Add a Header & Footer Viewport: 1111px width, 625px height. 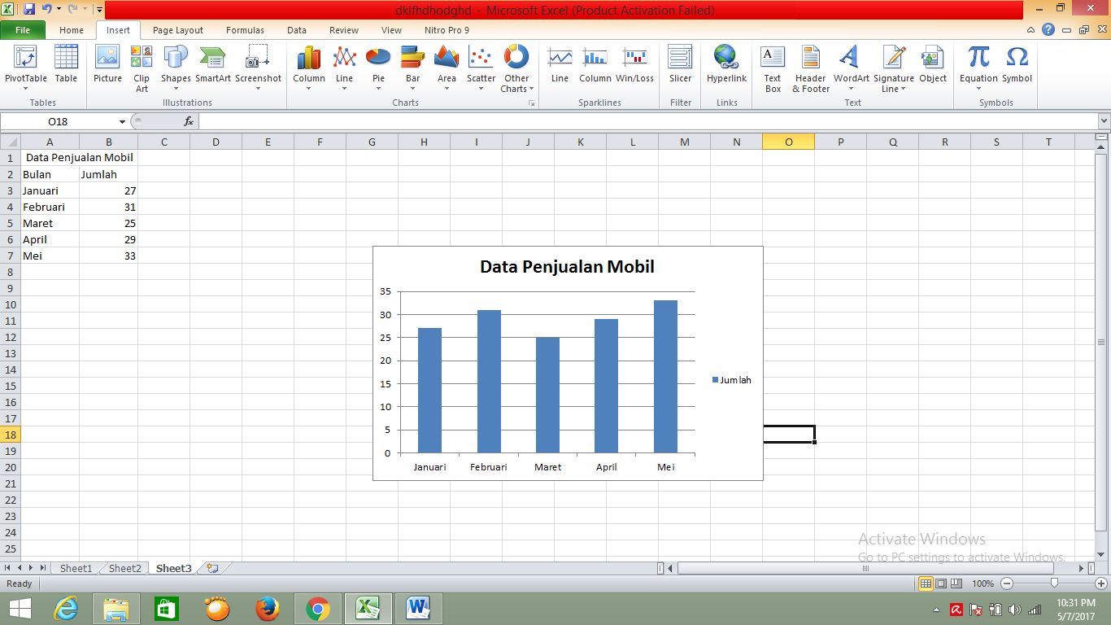pyautogui.click(x=811, y=69)
